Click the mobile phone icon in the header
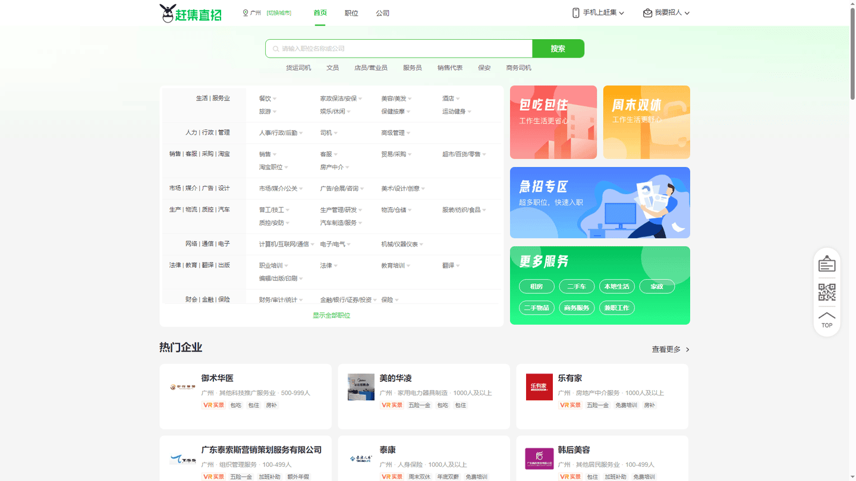 [x=575, y=12]
